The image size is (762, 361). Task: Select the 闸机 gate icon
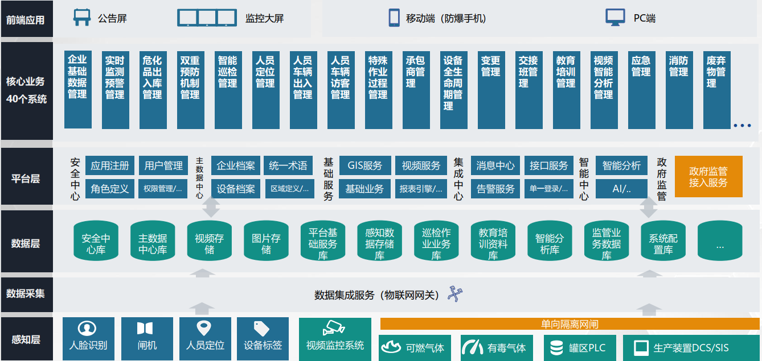[x=145, y=329]
